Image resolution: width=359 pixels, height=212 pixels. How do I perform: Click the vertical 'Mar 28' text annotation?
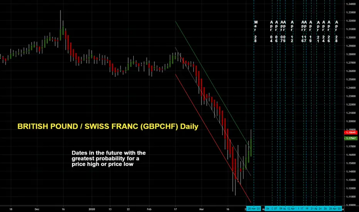256,31
